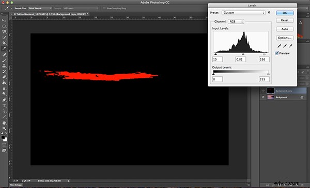Select the Dodge tool

point(4,94)
